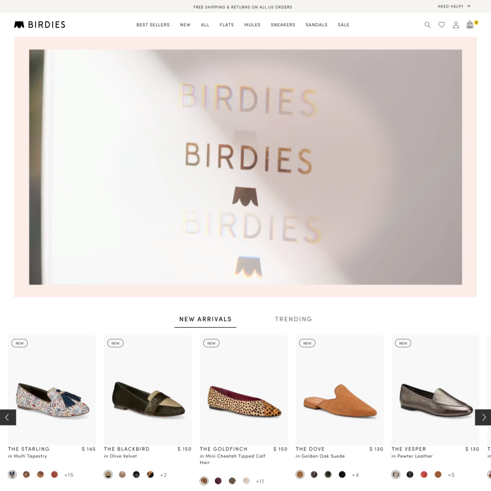Select Goldfinch cheetah swatch
491x491 pixels.
[204, 481]
